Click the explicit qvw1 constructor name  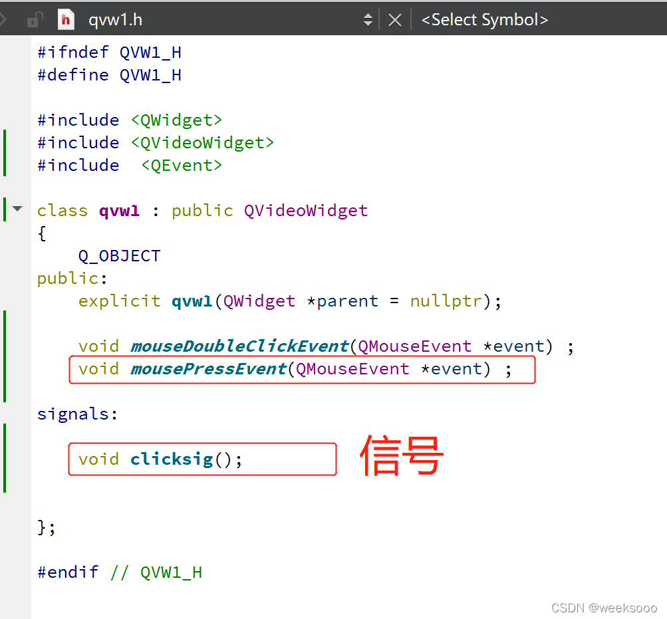(192, 301)
